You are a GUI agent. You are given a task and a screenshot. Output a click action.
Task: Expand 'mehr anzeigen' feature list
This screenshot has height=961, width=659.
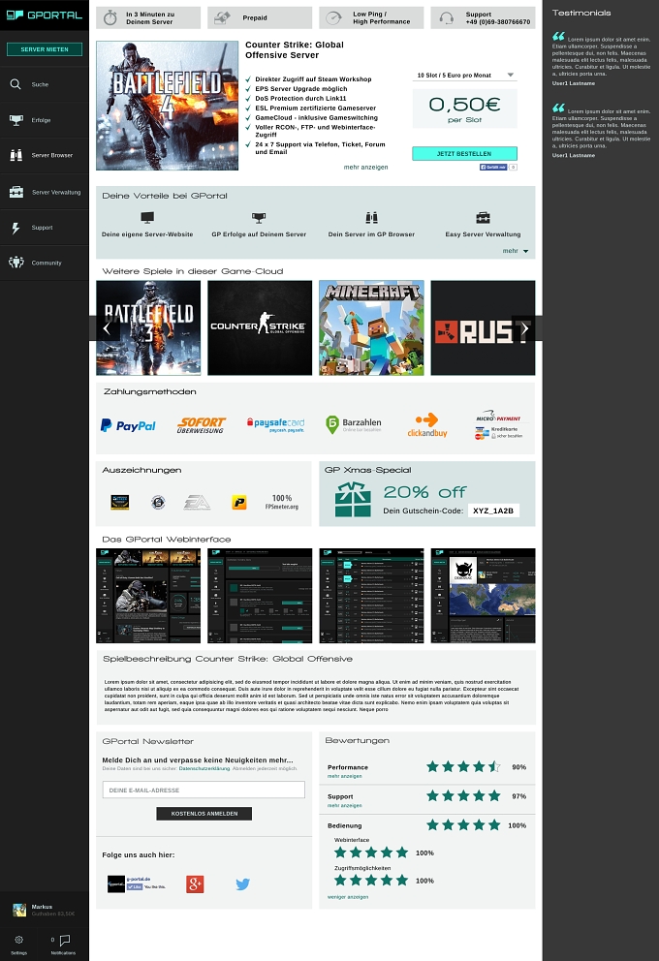pos(365,167)
